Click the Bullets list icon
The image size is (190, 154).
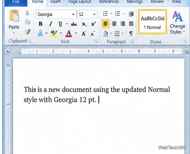pyautogui.click(x=105, y=14)
